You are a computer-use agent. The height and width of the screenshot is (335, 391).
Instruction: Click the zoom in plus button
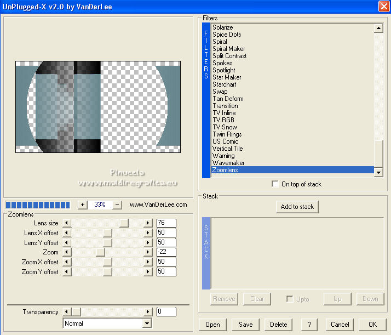coord(83,205)
